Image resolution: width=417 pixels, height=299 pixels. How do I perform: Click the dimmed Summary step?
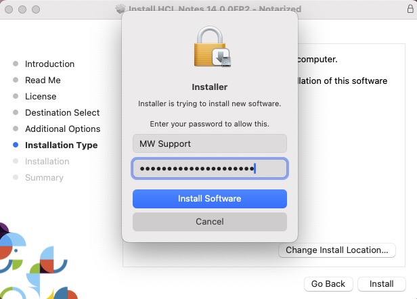(x=44, y=178)
